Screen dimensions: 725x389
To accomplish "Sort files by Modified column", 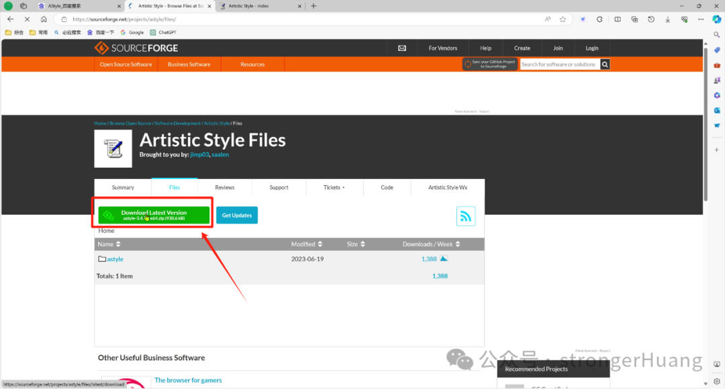I will pyautogui.click(x=307, y=244).
